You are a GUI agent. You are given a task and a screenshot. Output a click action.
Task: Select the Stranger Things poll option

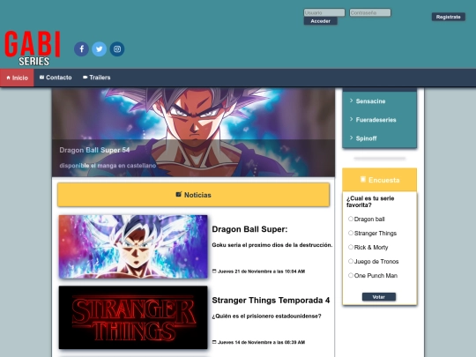click(x=351, y=233)
